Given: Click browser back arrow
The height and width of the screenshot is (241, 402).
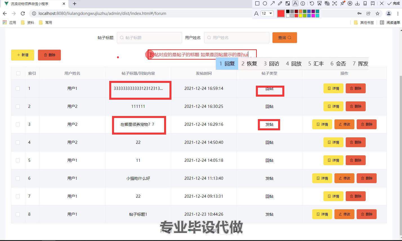Looking at the screenshot, I should click(5, 13).
